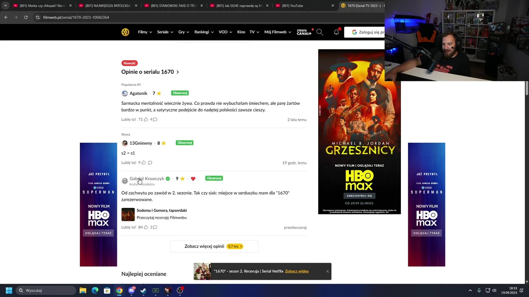529x297 pixels.
Task: Click the Zobacz wideo link
Action: tap(297, 271)
